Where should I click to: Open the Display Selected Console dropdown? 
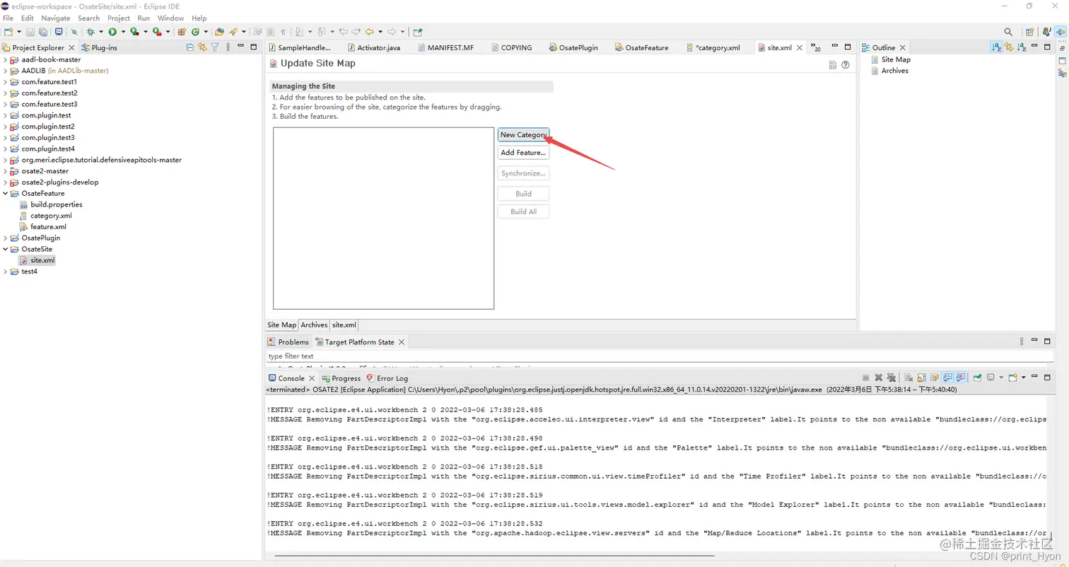click(x=1001, y=378)
